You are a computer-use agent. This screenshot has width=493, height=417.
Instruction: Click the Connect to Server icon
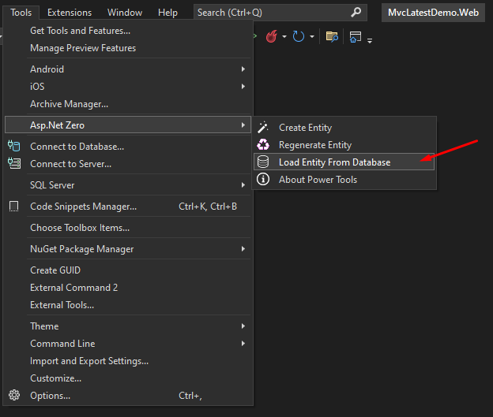(x=14, y=163)
